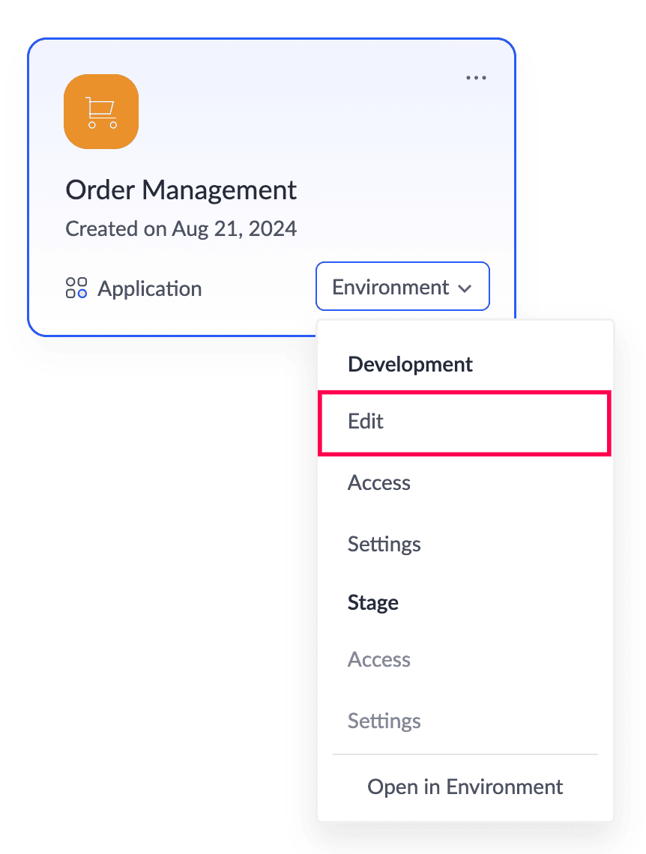Click Open in Environment
646x854 pixels.
pos(465,787)
